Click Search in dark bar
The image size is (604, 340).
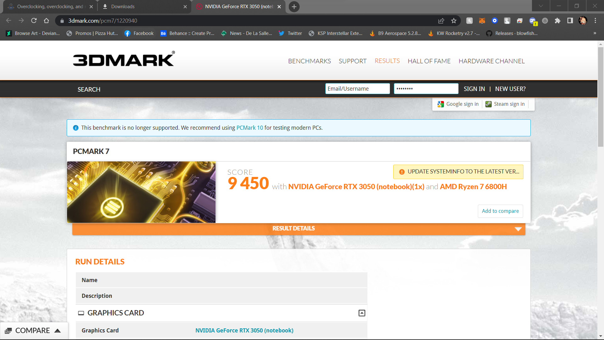coord(89,89)
